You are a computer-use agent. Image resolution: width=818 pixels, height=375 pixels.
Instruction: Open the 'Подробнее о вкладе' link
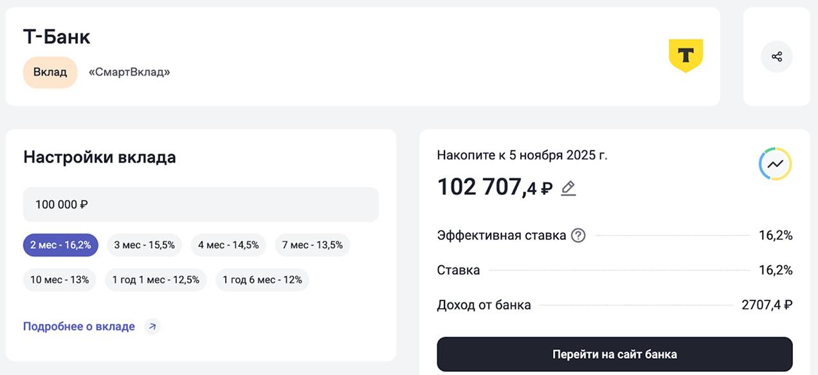coord(79,326)
